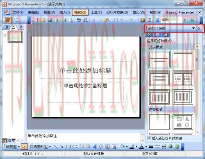This screenshot has height=159, width=205.
Task: Click the Insert Chart icon
Action: click(143, 20)
